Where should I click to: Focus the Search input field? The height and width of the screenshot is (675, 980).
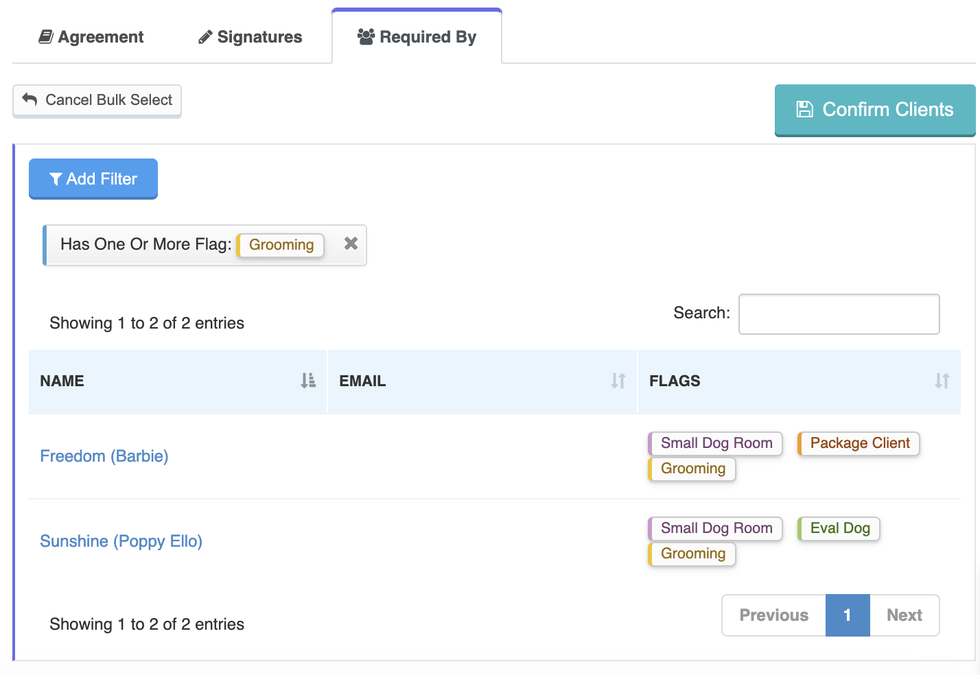[x=839, y=314]
